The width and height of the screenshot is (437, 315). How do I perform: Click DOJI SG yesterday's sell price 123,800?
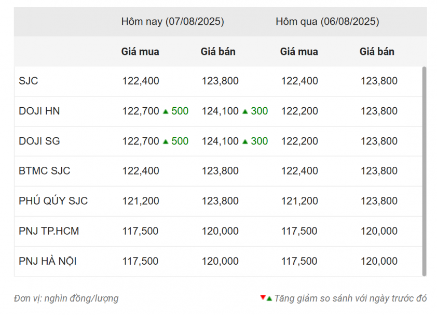379,141
